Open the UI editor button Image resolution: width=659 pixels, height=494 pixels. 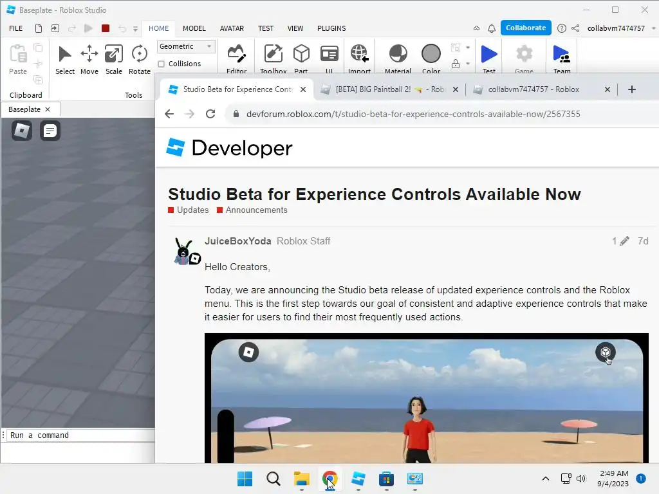329,59
